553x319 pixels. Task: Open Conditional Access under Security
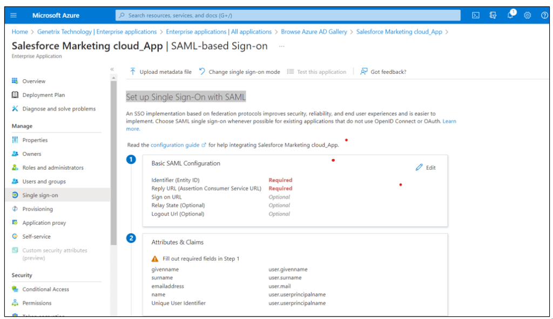point(46,289)
